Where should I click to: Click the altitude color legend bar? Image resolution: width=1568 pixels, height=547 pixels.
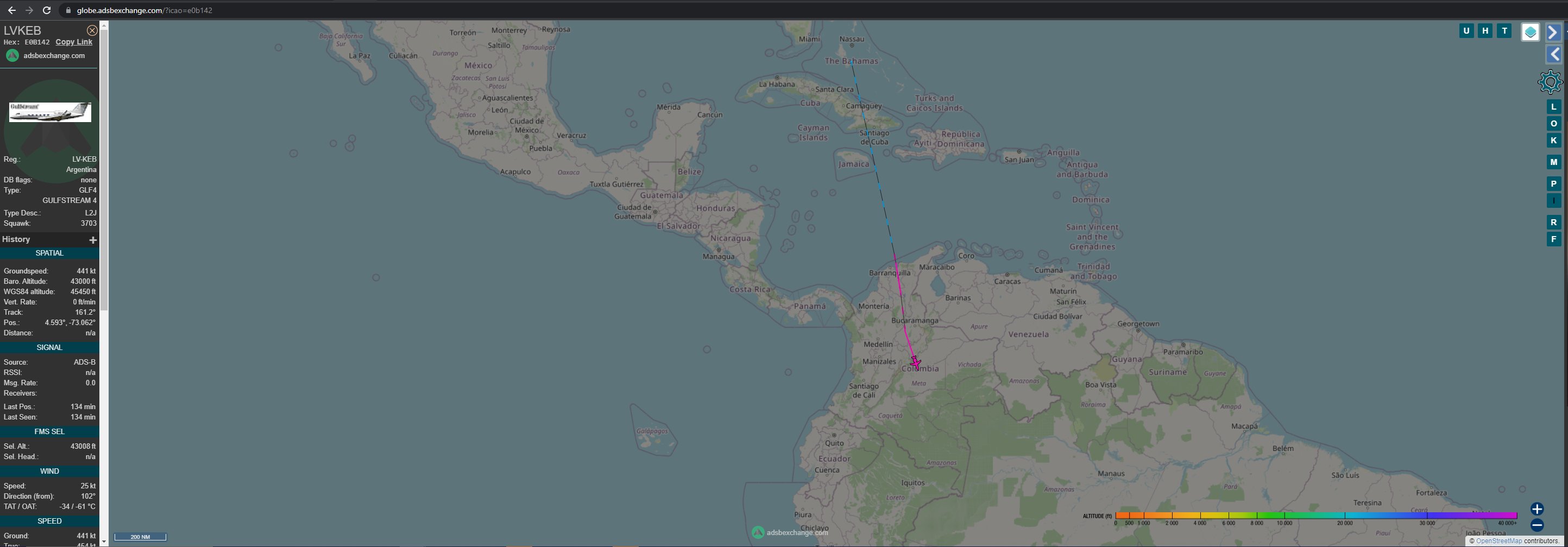(1316, 516)
